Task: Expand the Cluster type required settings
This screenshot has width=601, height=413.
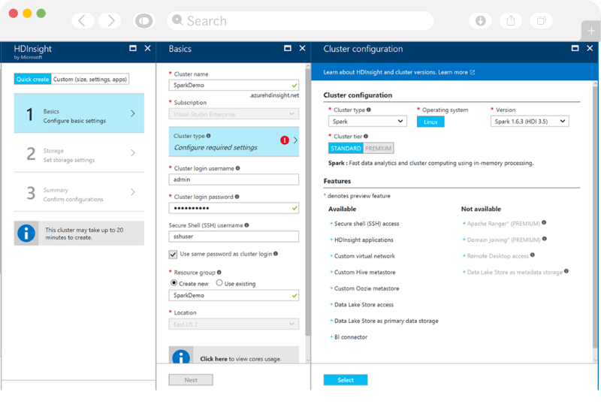Action: click(234, 142)
